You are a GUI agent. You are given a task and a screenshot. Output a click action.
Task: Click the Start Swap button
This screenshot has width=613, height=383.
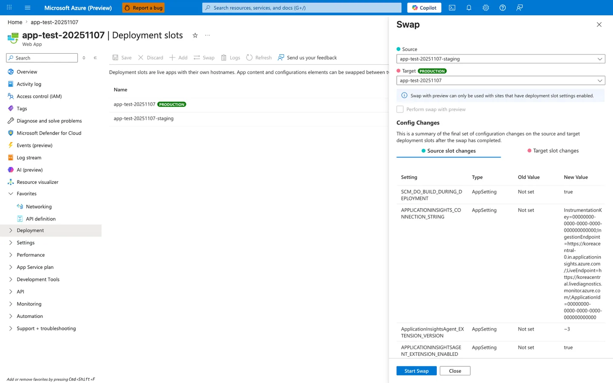[x=416, y=371]
